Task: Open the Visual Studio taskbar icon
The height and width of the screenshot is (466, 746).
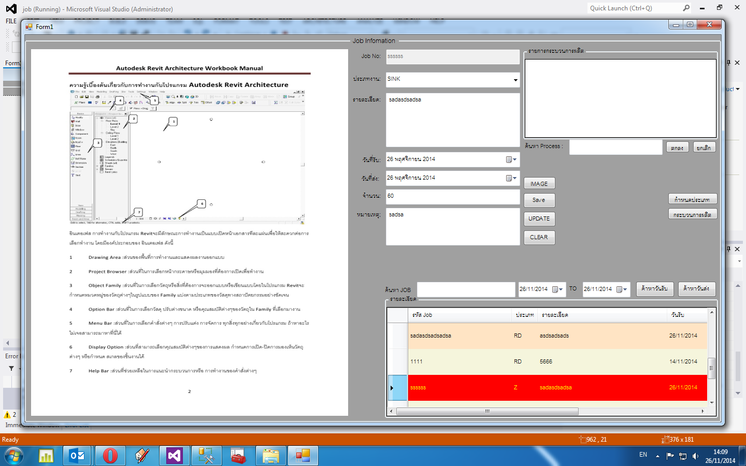Action: tap(174, 456)
